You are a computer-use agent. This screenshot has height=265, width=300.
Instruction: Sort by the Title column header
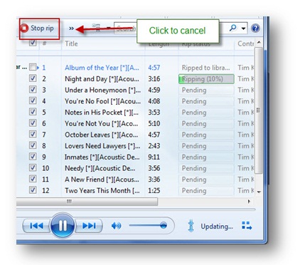[x=71, y=43]
